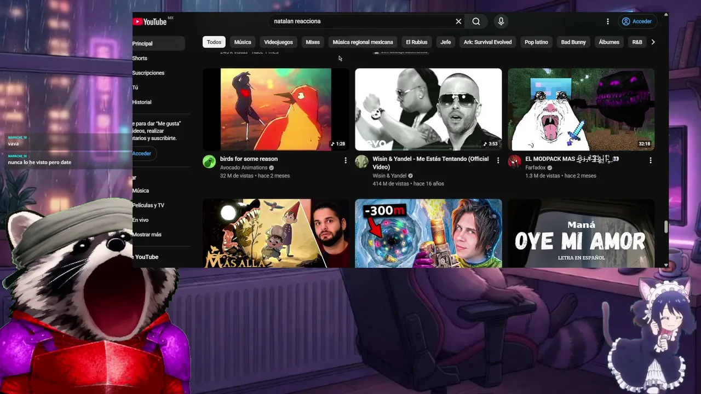Viewport: 701px width, 394px height.
Task: Select the Jefe filter chip
Action: (x=446, y=42)
